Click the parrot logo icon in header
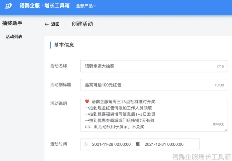Screen dimensions: 232x161 click(x=9, y=5)
